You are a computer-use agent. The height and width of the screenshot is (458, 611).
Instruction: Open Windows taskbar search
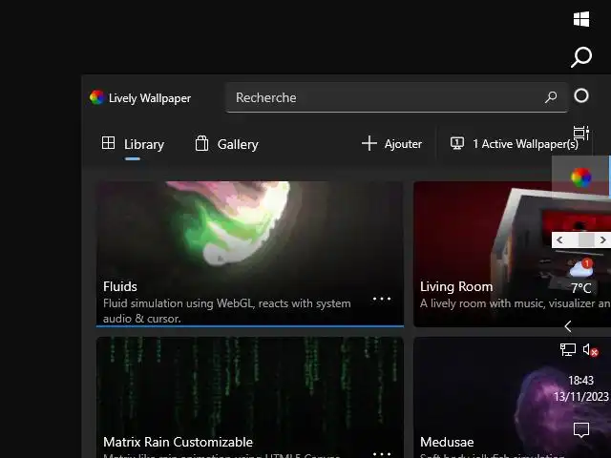click(581, 57)
